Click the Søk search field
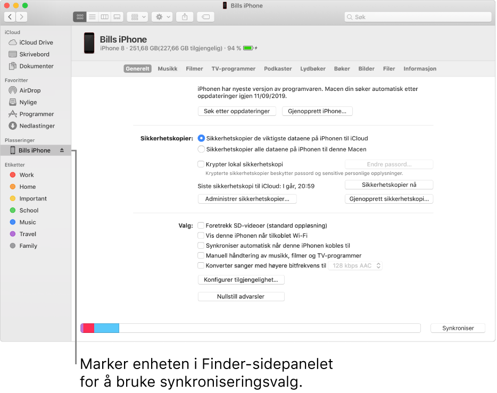497x393 pixels. pyautogui.click(x=418, y=17)
